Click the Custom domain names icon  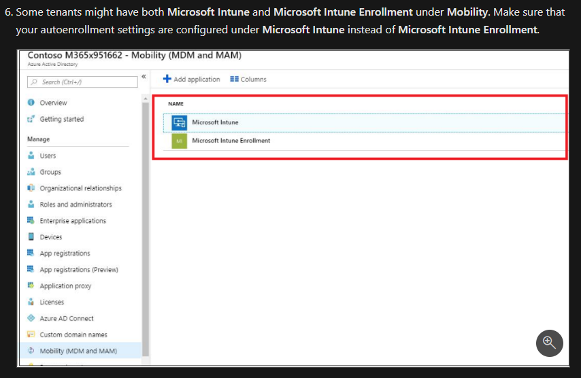coord(31,334)
